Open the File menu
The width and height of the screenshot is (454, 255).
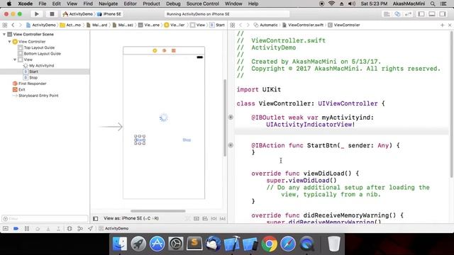click(43, 4)
